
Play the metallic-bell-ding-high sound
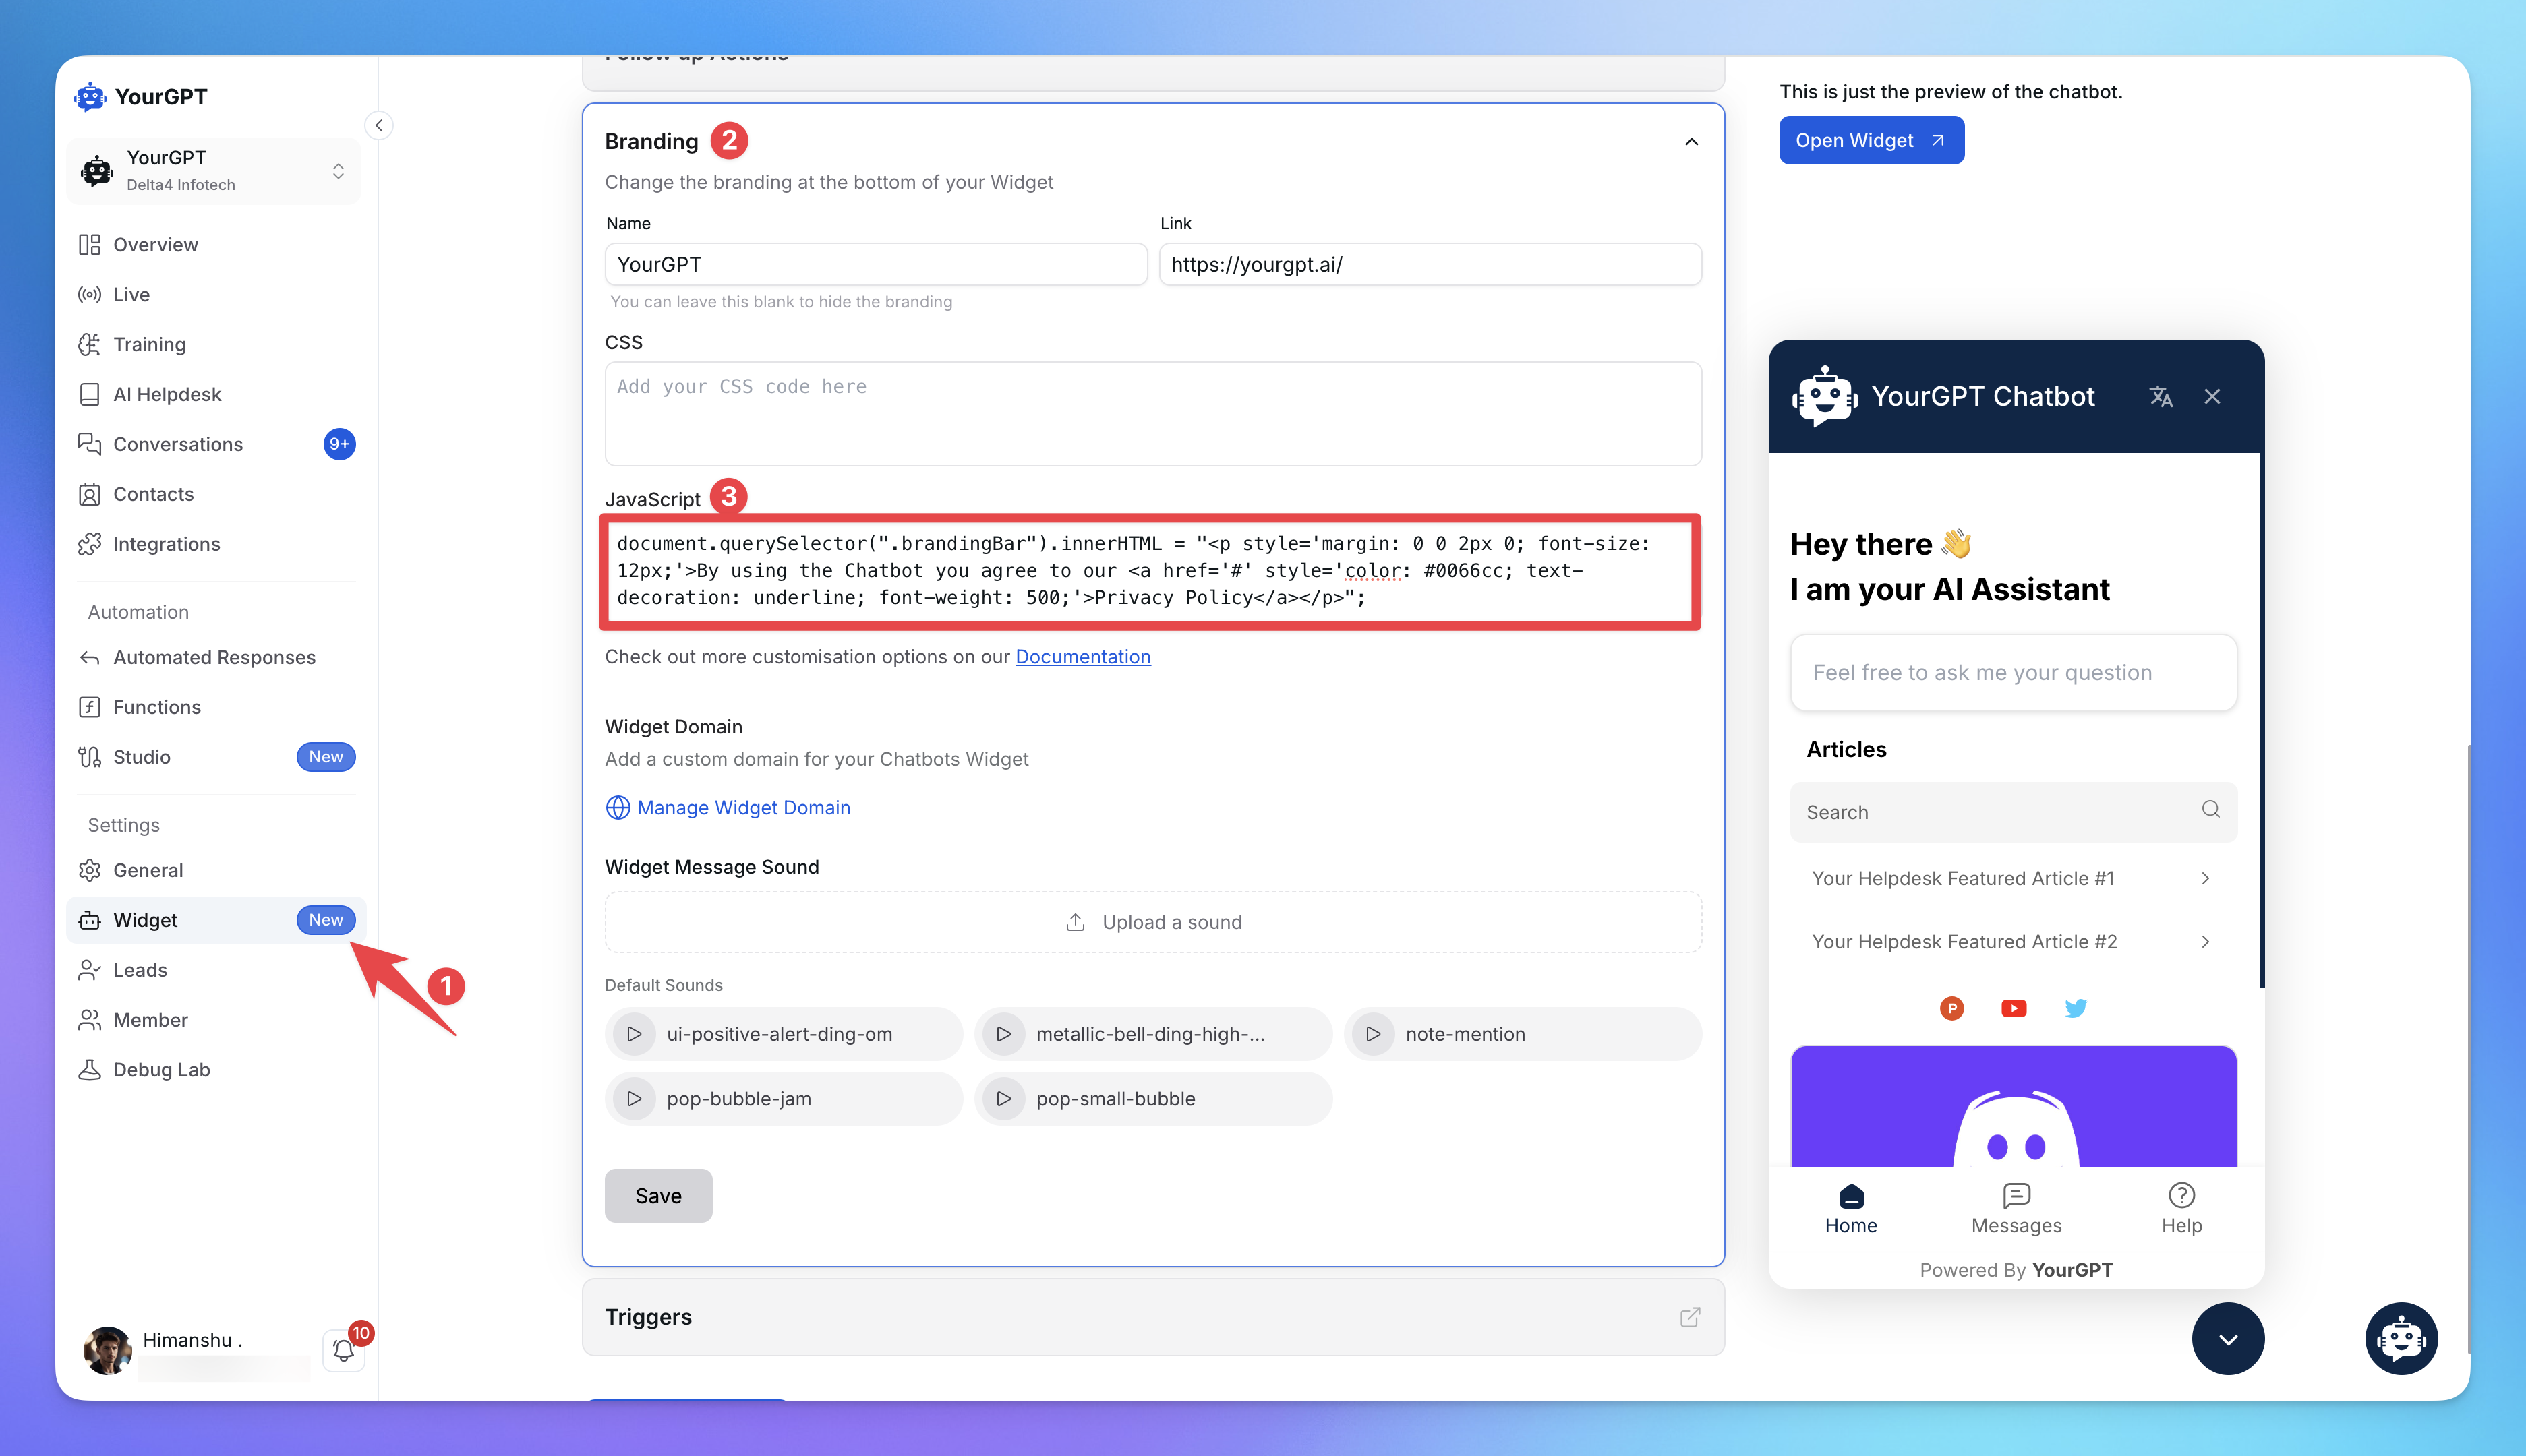1003,1034
